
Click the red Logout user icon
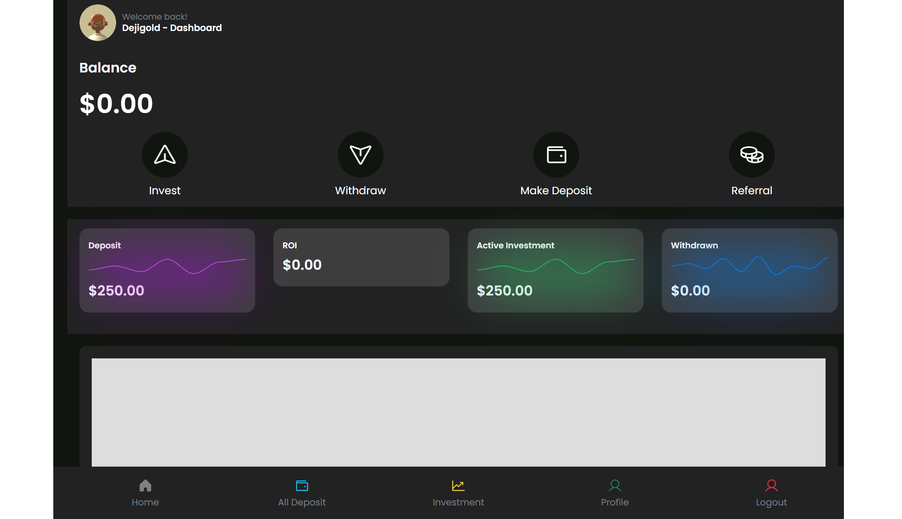[x=771, y=485]
